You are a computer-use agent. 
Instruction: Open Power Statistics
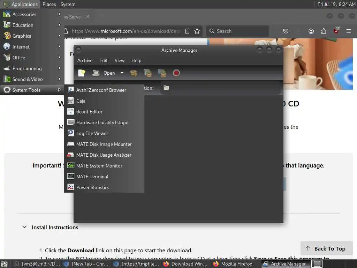point(104,187)
